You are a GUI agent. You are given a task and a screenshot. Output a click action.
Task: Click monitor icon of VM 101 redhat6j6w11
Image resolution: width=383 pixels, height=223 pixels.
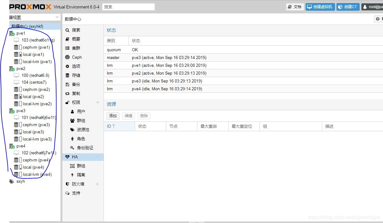point(17,118)
